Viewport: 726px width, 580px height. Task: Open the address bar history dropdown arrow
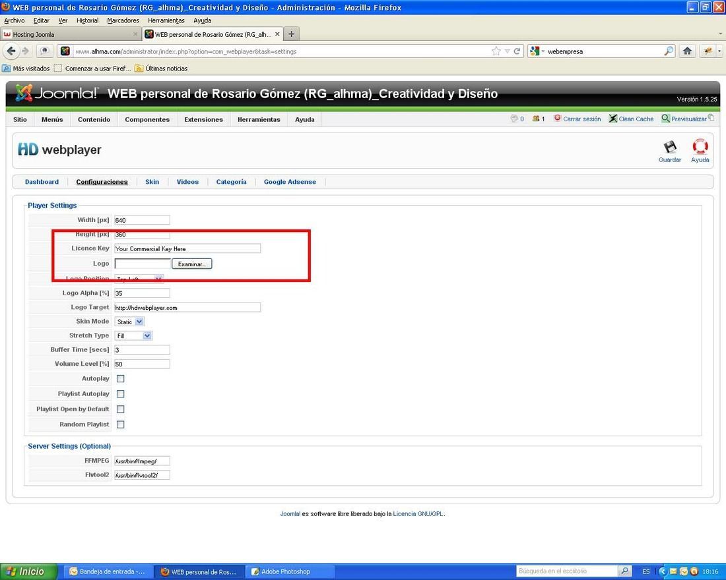[x=507, y=51]
